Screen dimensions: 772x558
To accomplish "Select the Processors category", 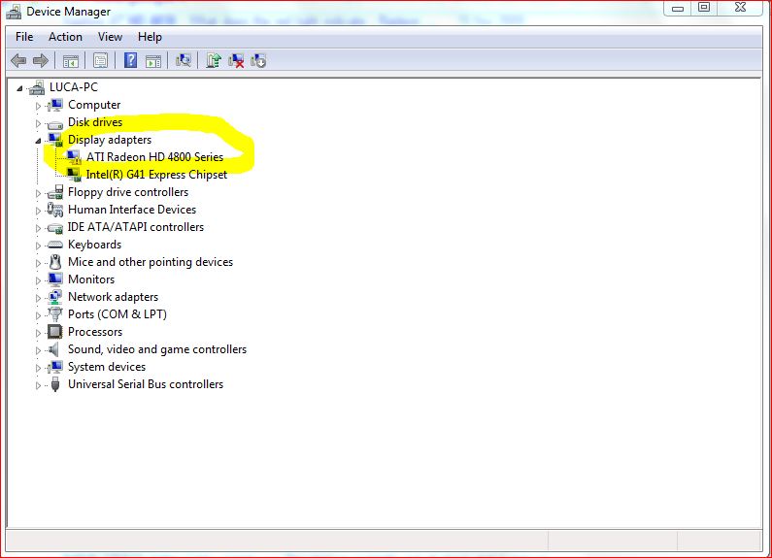I will pyautogui.click(x=95, y=332).
